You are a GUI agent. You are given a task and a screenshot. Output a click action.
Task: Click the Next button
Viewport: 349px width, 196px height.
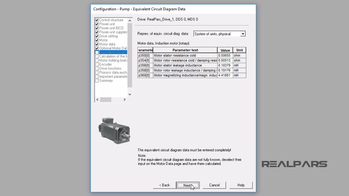[188, 185]
